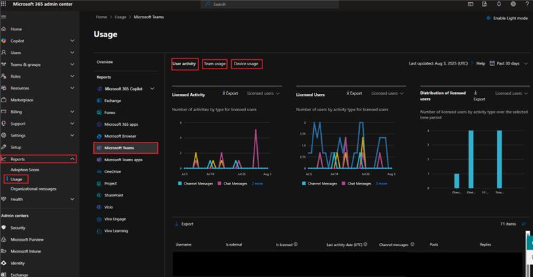Click the Identity diamond icon
Image resolution: width=533 pixels, height=277 pixels.
pos(4,263)
